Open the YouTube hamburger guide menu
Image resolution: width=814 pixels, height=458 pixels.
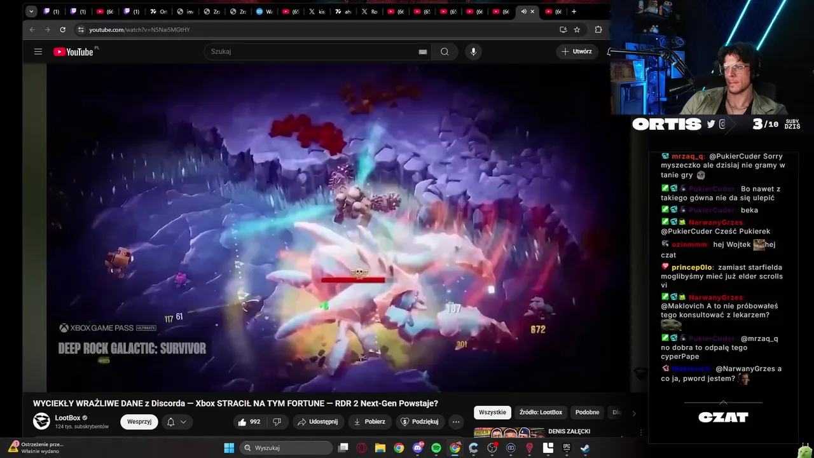(x=38, y=52)
